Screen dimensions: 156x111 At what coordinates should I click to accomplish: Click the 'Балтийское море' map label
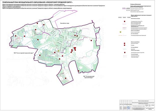pos(65,23)
